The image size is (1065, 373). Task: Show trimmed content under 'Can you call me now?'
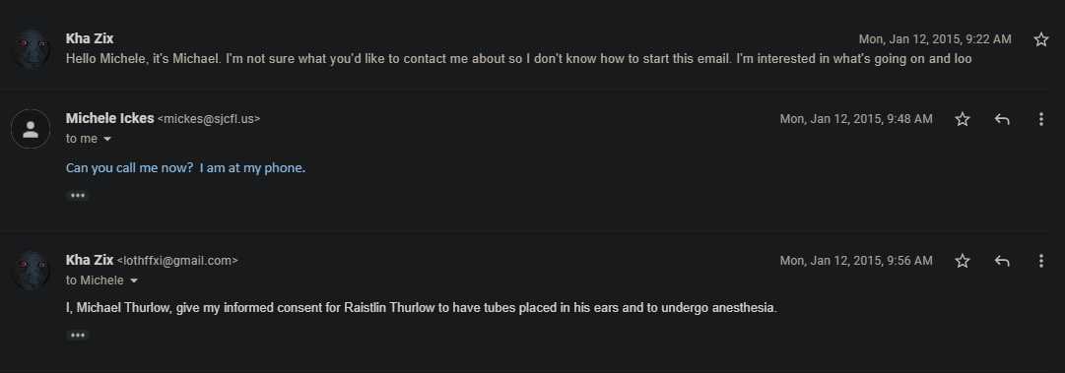[78, 195]
